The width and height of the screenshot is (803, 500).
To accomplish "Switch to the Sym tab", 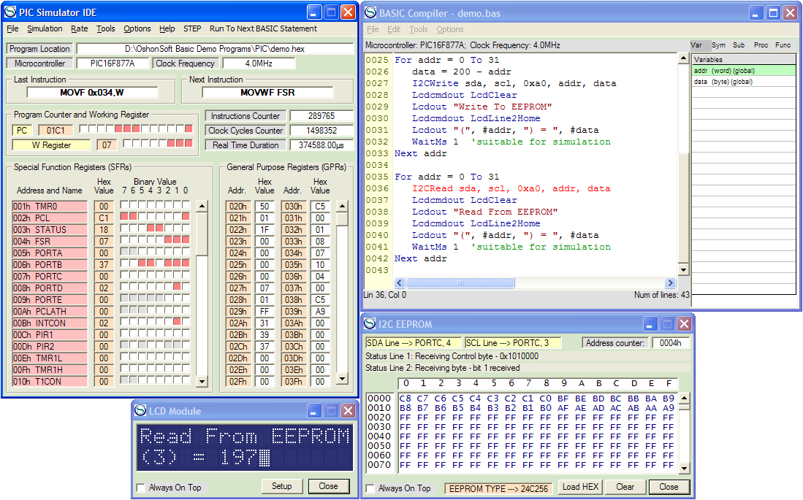I will point(718,45).
